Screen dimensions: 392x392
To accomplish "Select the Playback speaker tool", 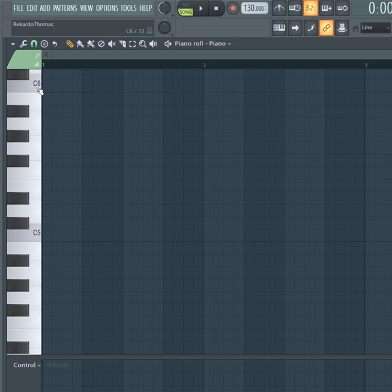I will pos(153,44).
